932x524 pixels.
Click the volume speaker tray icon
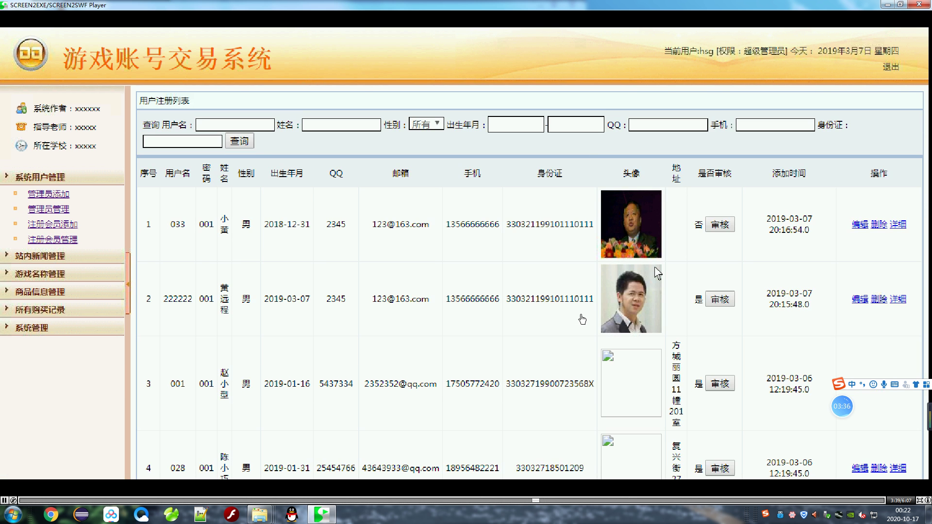tap(863, 515)
